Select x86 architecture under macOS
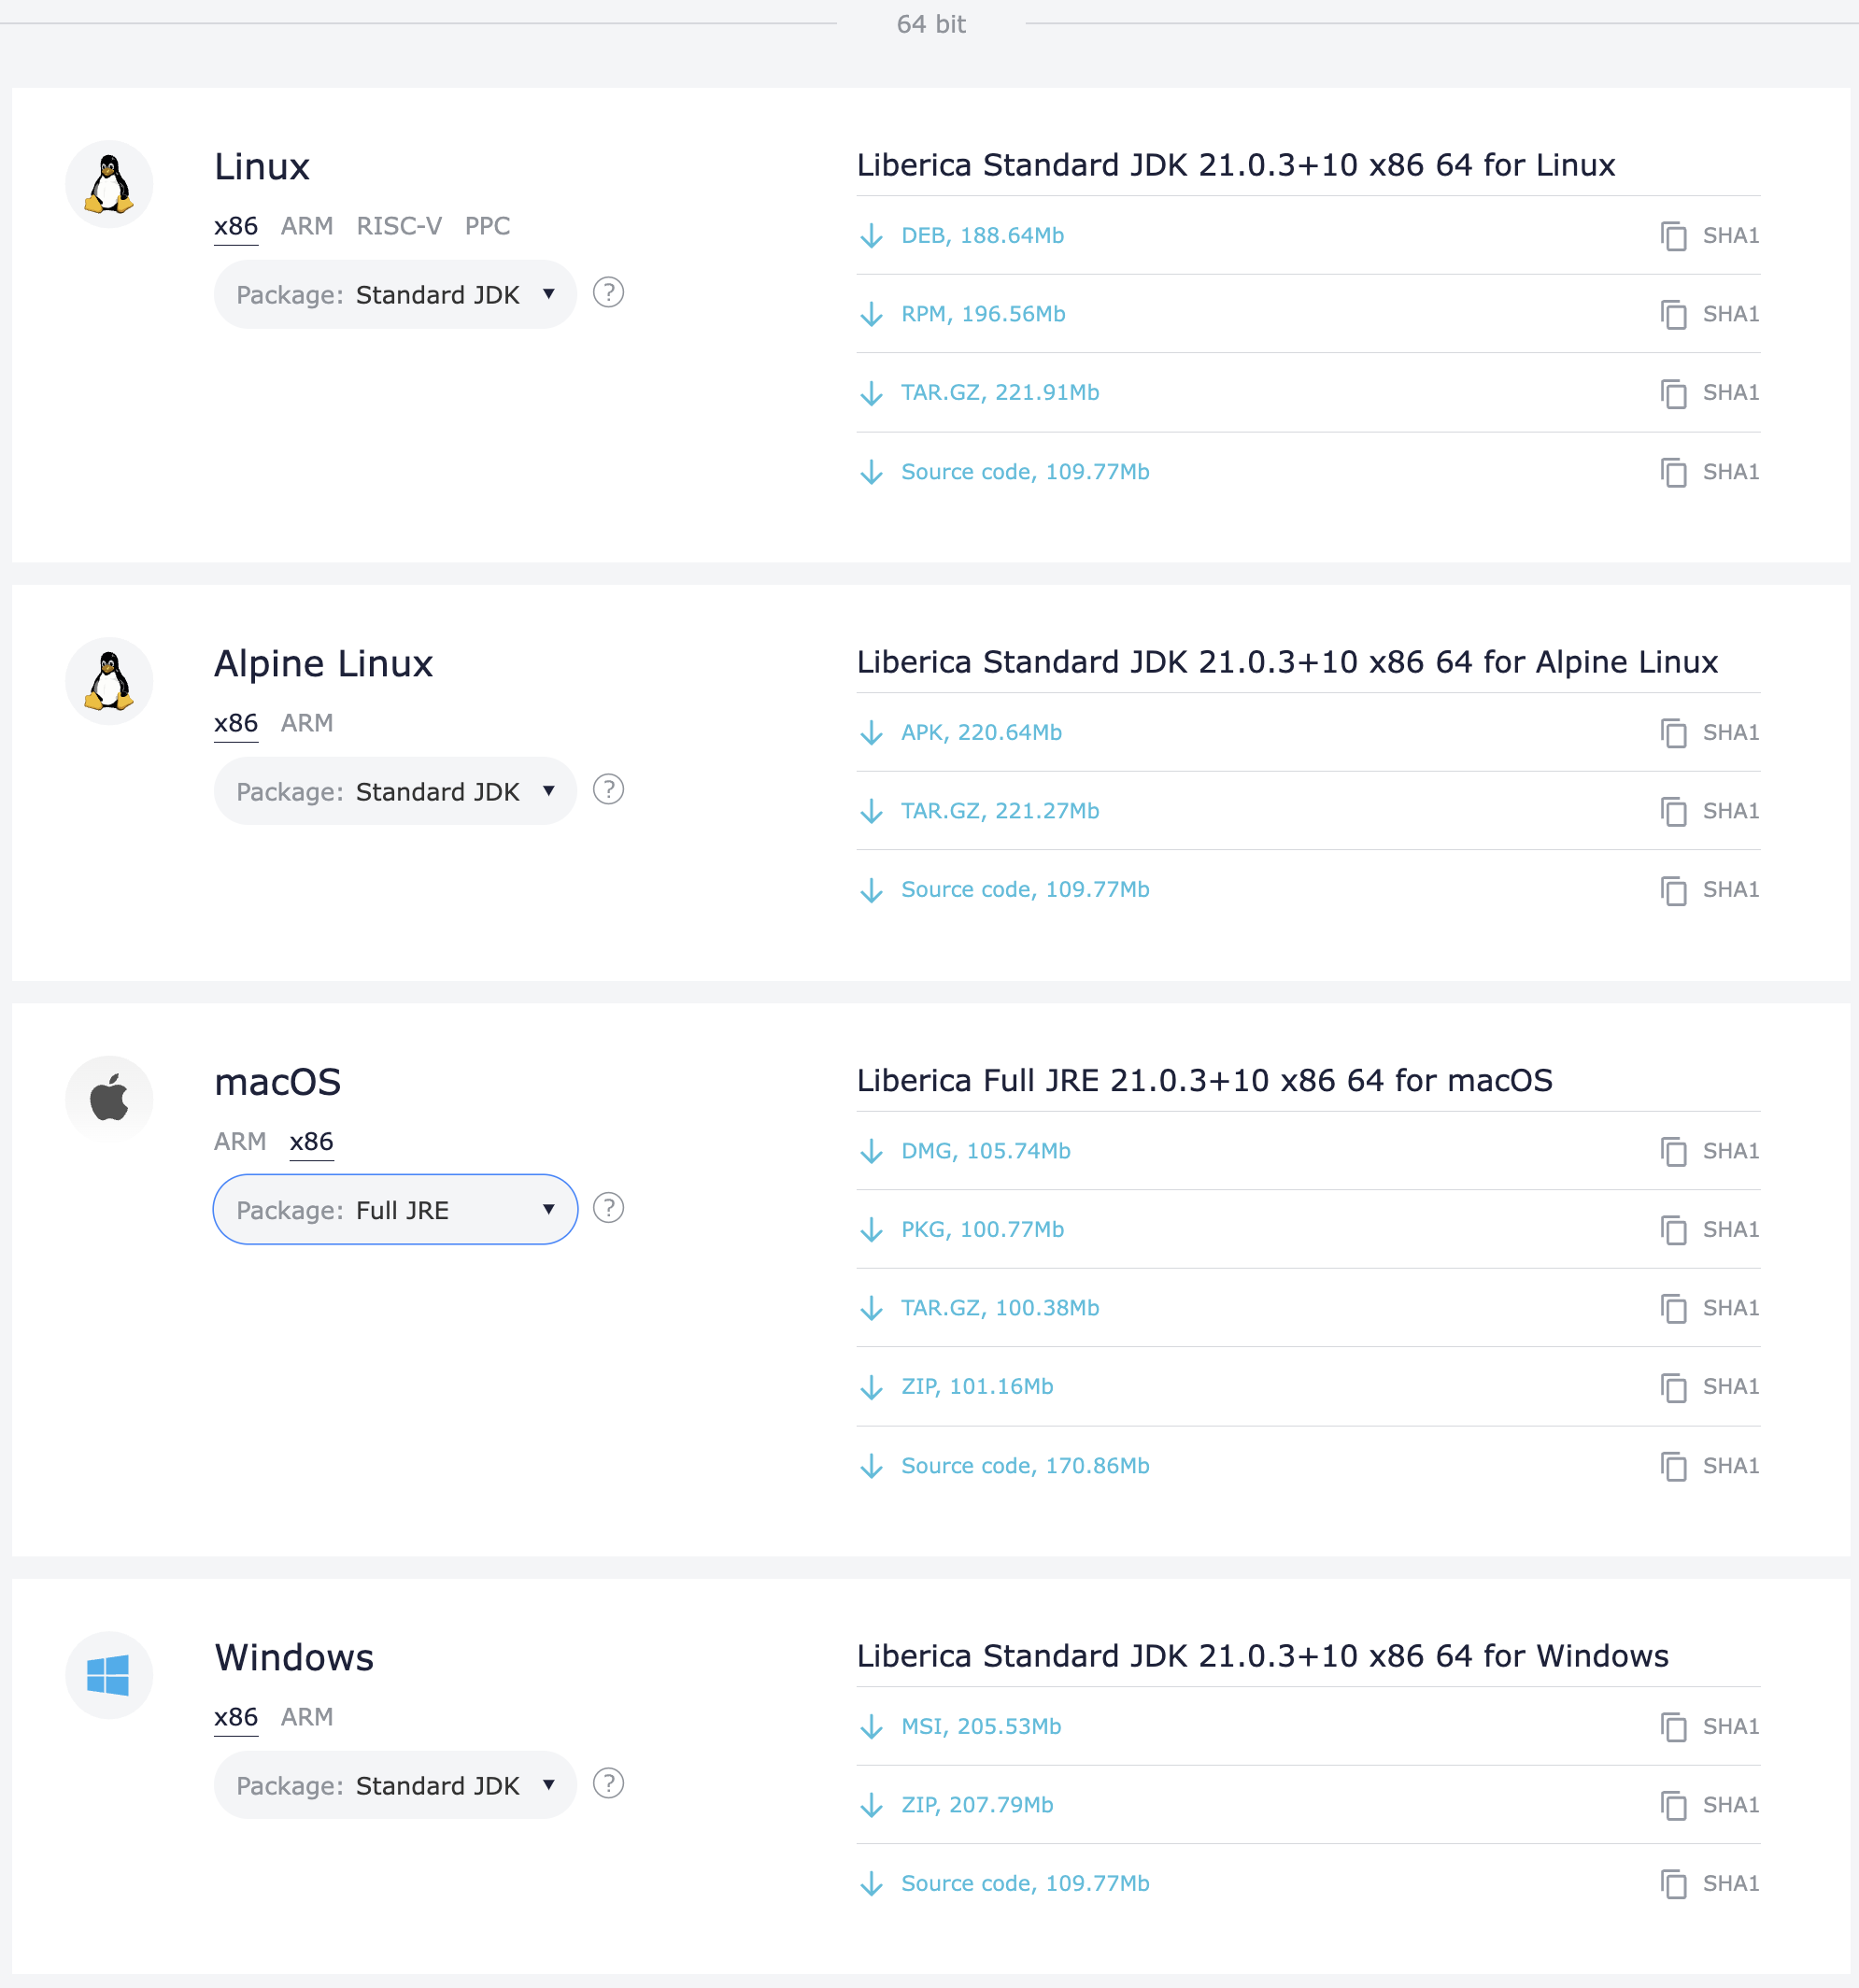Image resolution: width=1859 pixels, height=1988 pixels. pyautogui.click(x=312, y=1142)
